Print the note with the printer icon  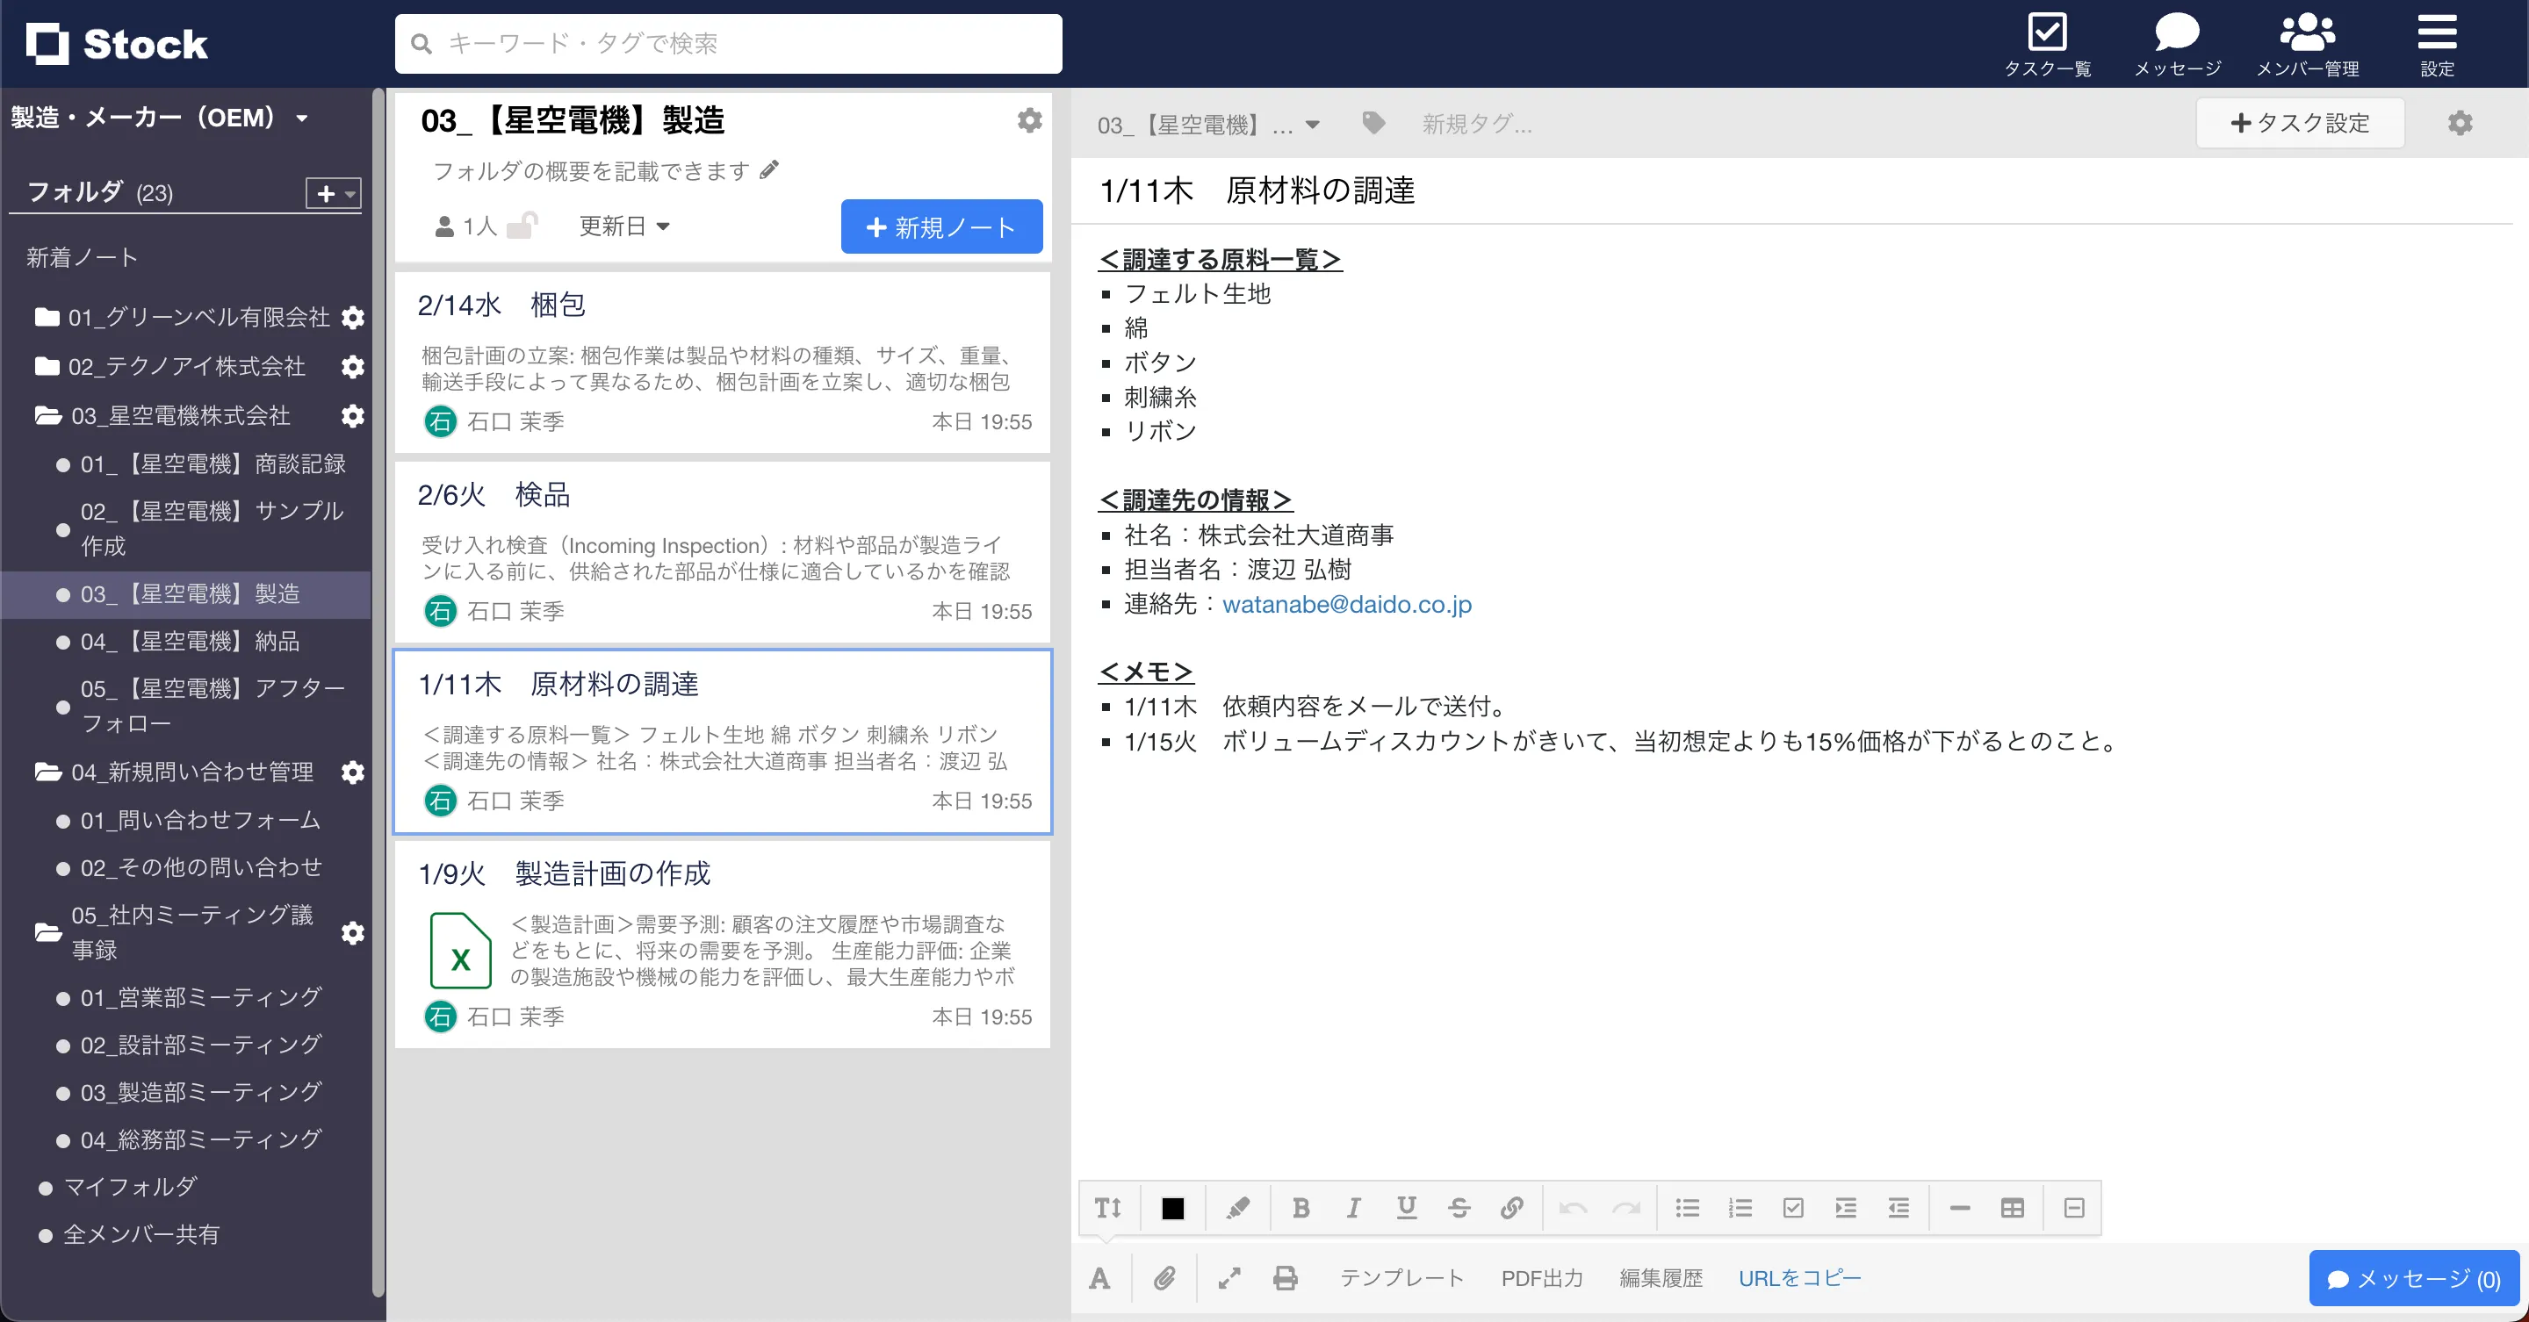pyautogui.click(x=1285, y=1278)
